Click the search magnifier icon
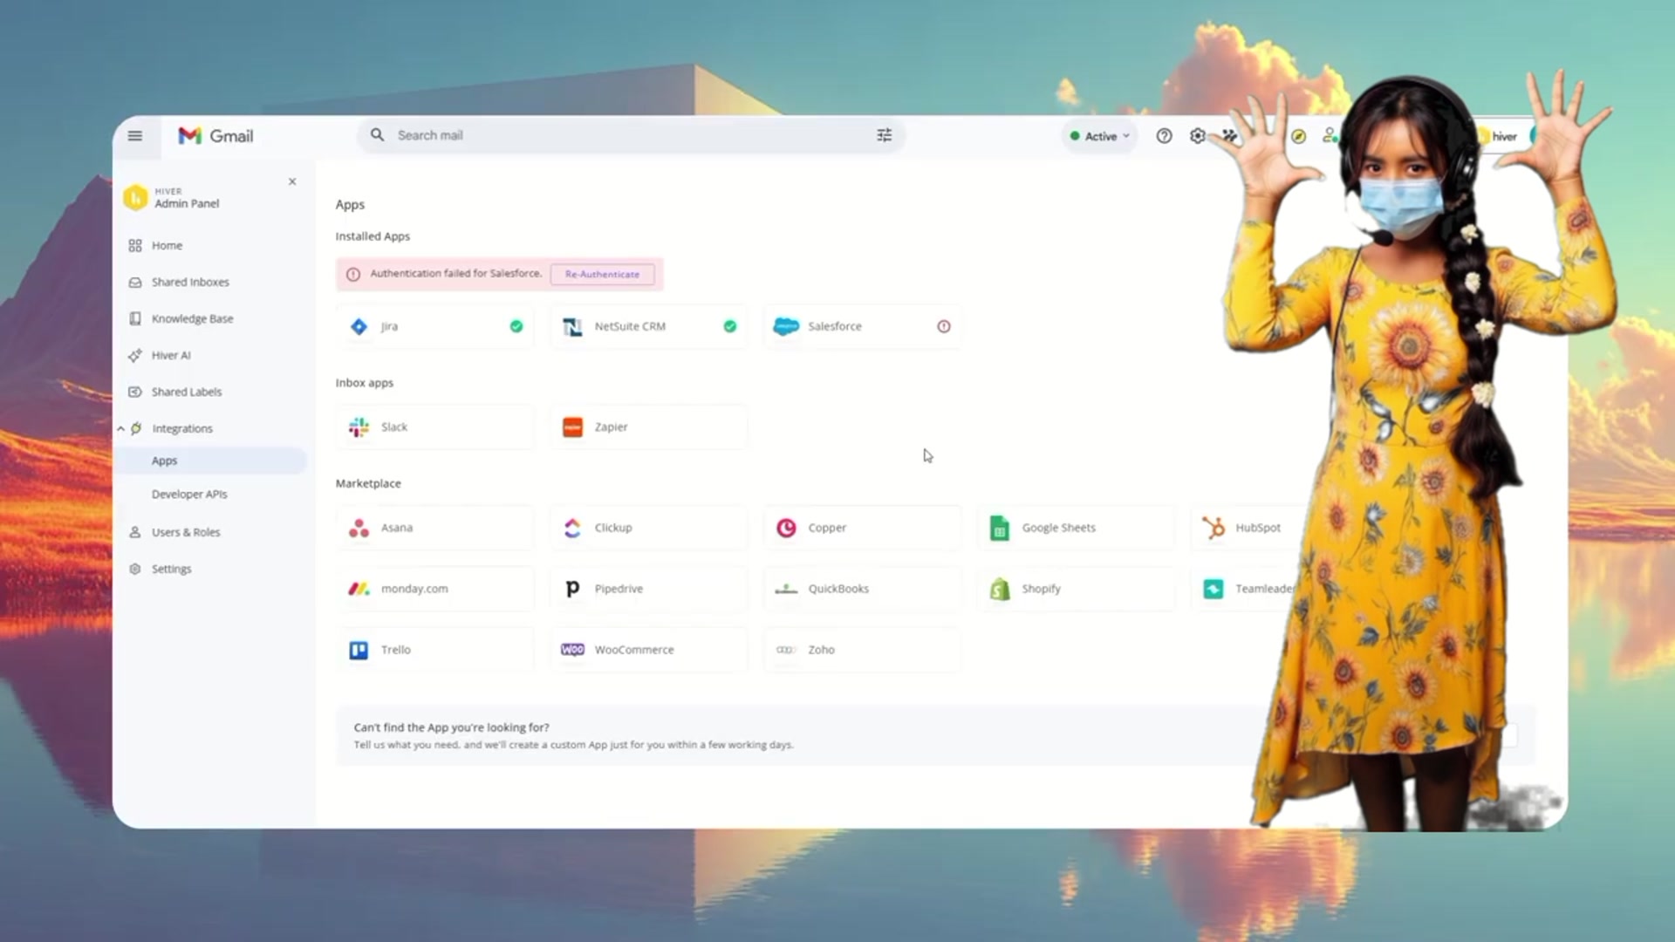The height and width of the screenshot is (942, 1675). [377, 135]
